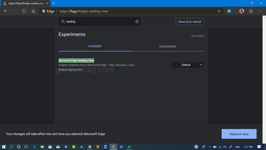266x150 pixels.
Task: Click the address bar URL
Action: 84,11
